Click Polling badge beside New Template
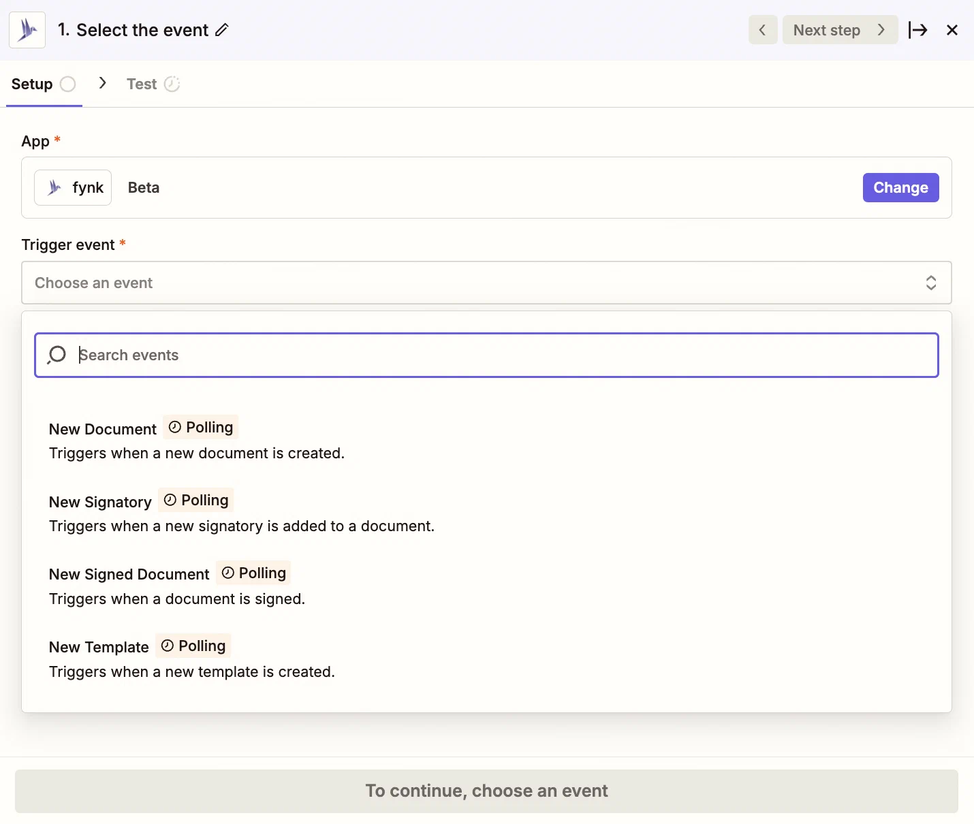This screenshot has width=974, height=824. [x=193, y=646]
